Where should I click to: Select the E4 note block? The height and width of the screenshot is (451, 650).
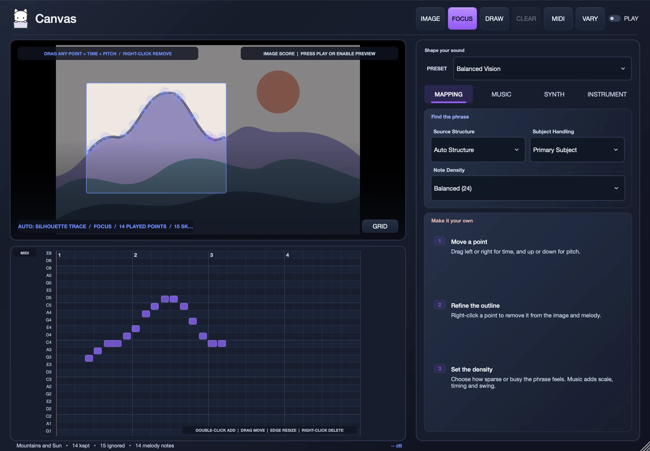tap(136, 329)
